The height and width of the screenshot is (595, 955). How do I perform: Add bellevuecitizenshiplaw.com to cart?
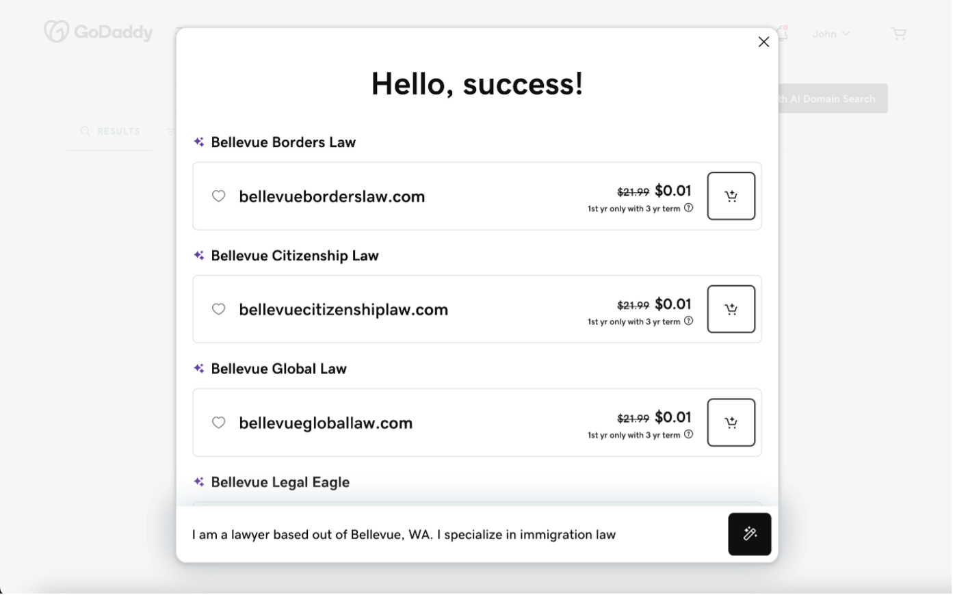(x=731, y=309)
